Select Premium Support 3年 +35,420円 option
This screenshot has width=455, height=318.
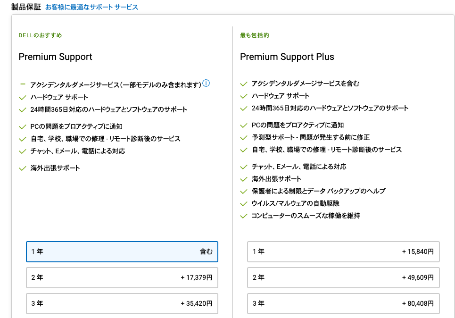[122, 303]
